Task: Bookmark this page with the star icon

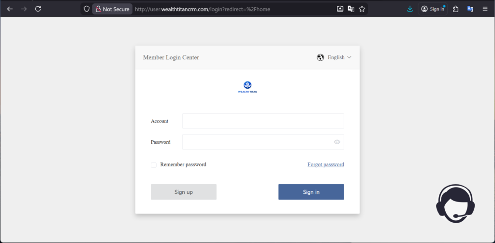Action: 362,9
